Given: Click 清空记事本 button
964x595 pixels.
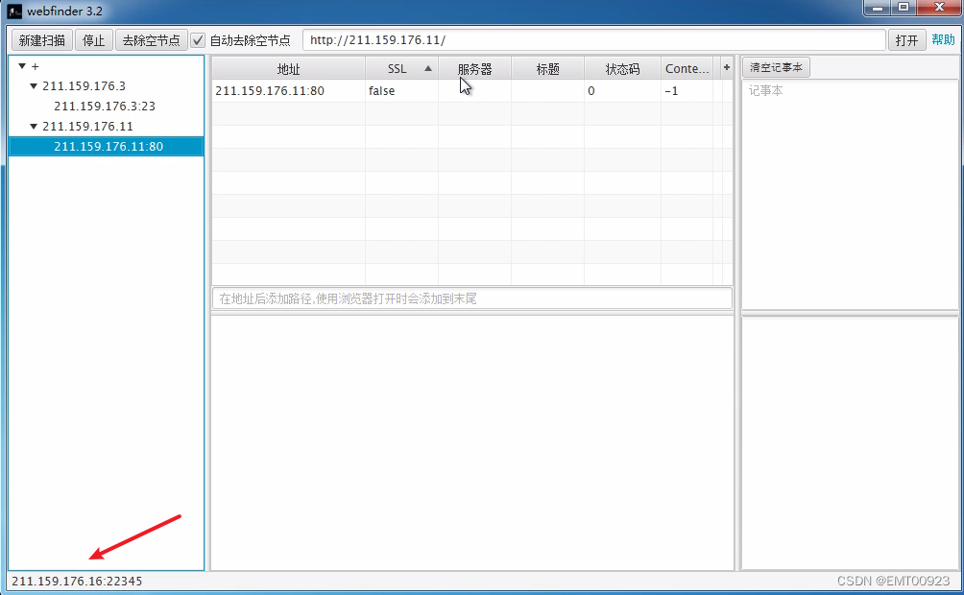Looking at the screenshot, I should [x=776, y=67].
